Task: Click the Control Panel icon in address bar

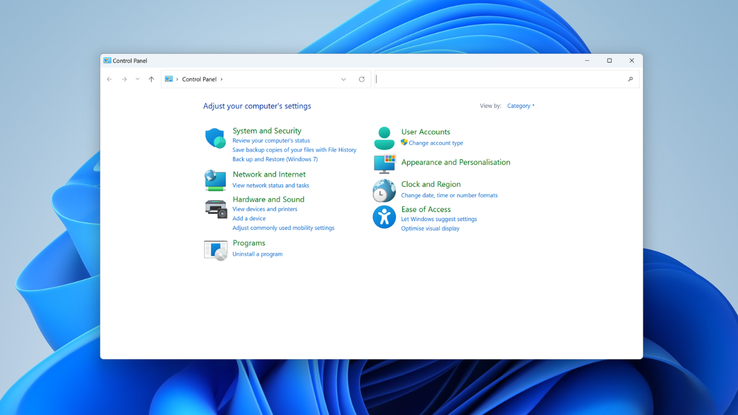Action: 169,79
